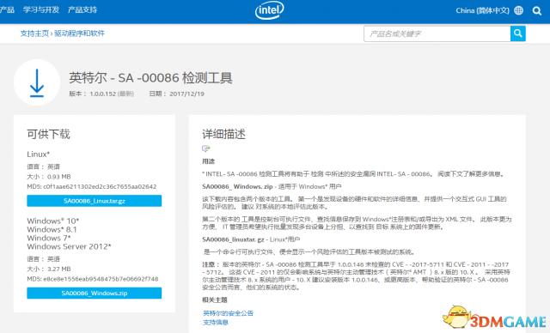Click the Windows* 10* label
Viewport: 550px width, 333px height.
[x=53, y=221]
